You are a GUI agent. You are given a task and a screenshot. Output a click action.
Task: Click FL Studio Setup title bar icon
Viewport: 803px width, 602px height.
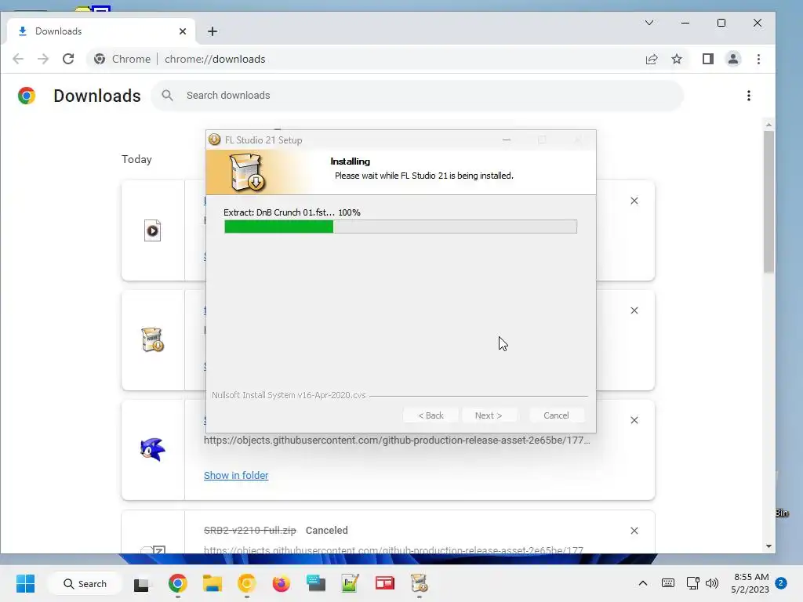215,140
